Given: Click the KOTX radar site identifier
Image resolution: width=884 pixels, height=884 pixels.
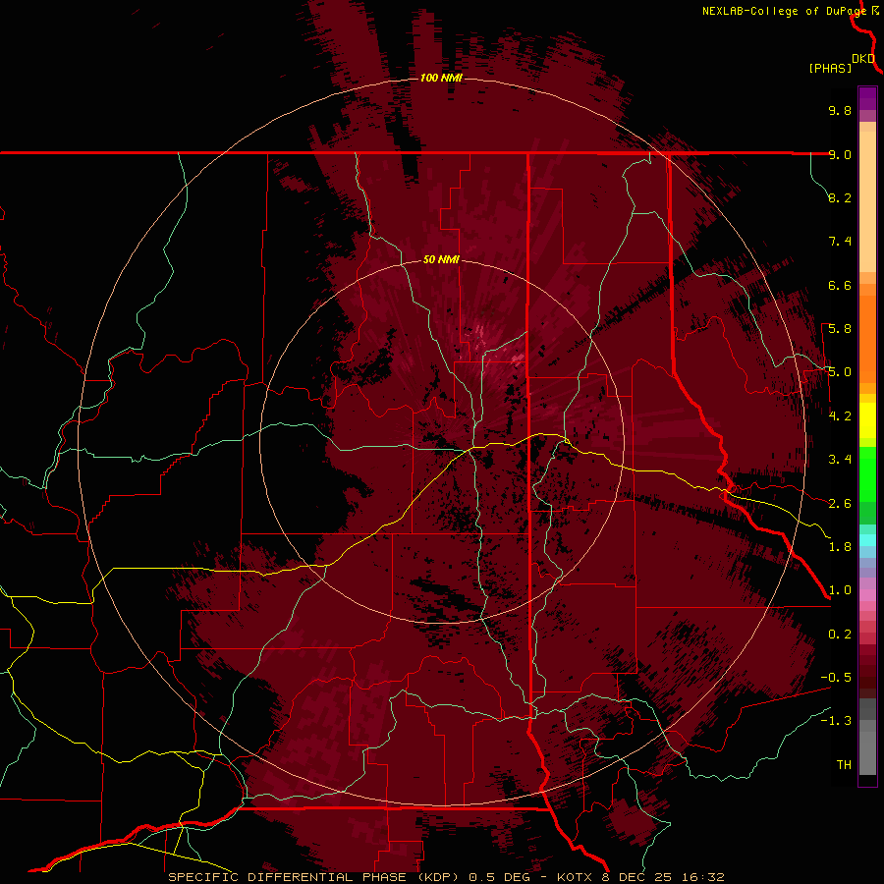Looking at the screenshot, I should pyautogui.click(x=575, y=877).
